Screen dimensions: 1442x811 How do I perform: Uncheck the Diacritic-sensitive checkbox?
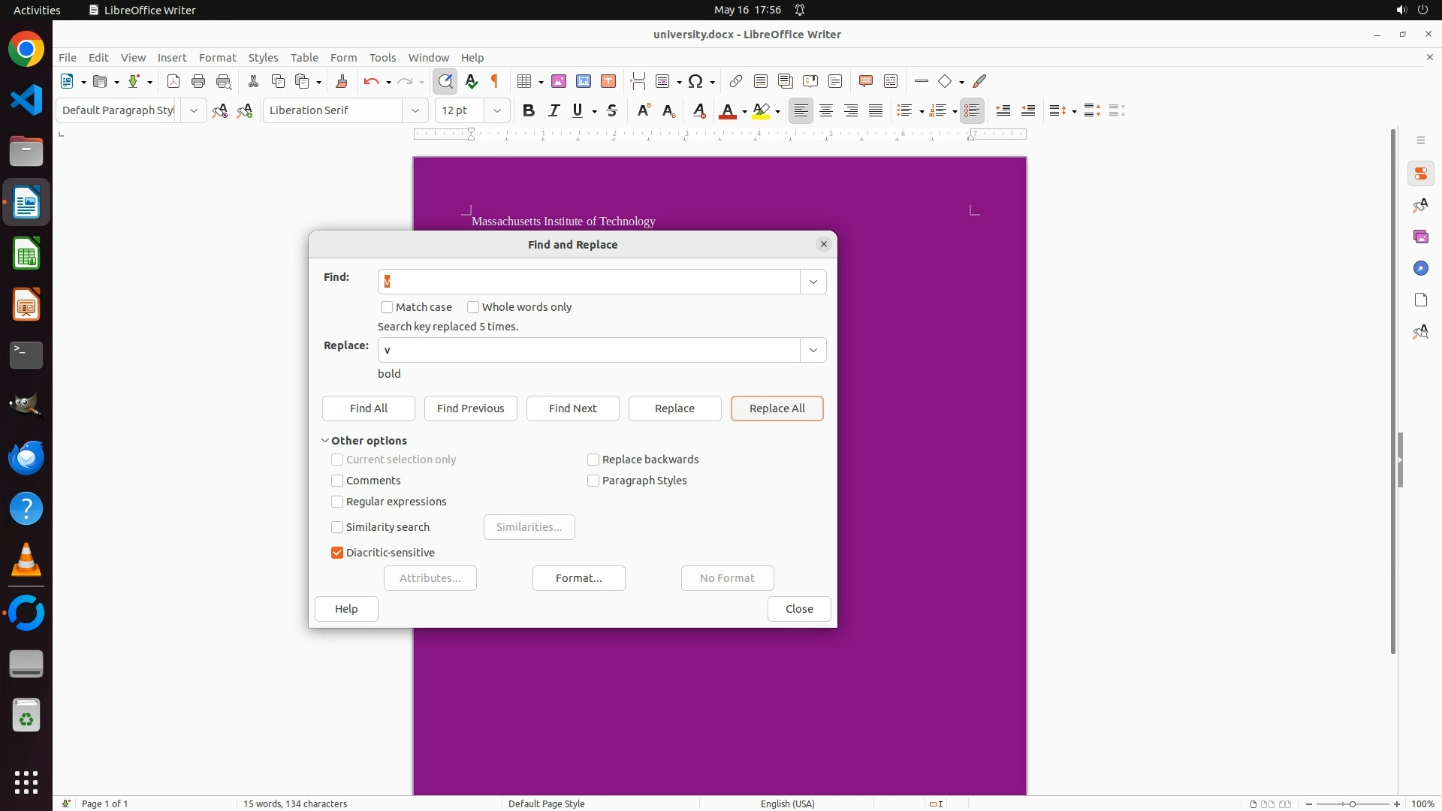coord(337,553)
